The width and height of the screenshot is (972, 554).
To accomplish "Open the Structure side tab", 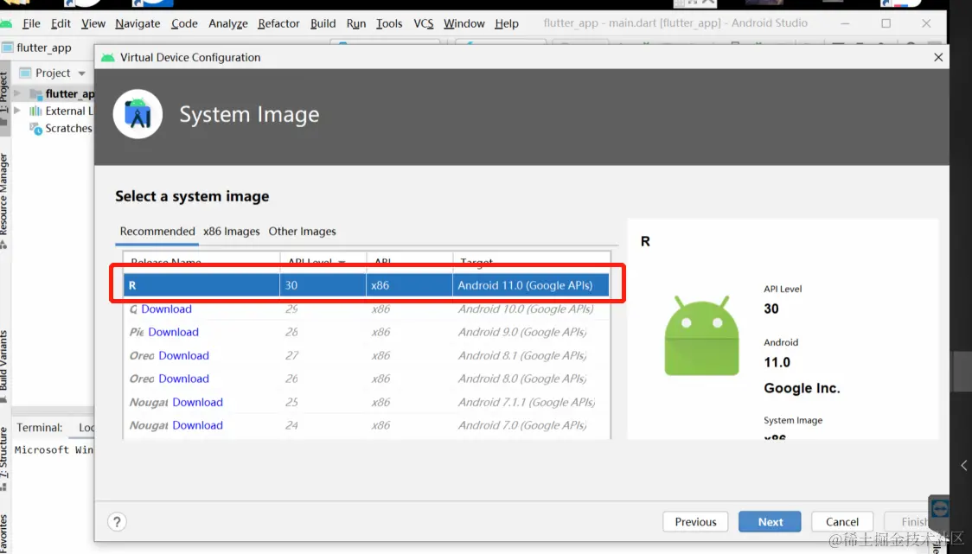I will click(4, 457).
